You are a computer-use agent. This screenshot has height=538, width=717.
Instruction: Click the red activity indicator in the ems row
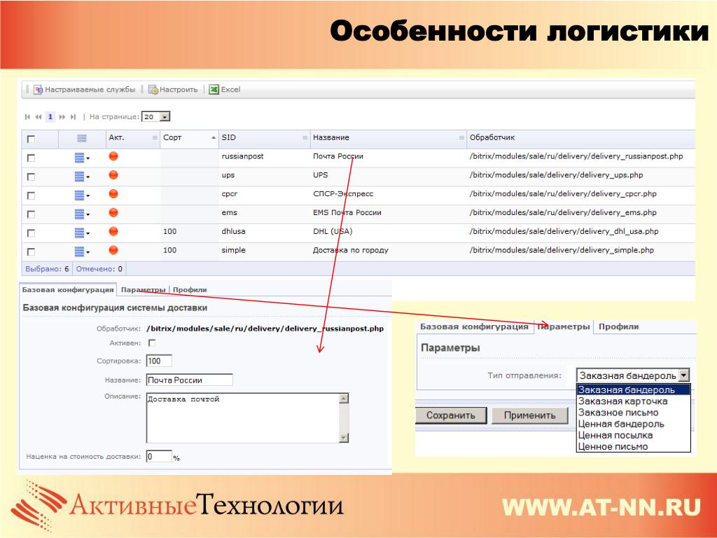click(x=113, y=213)
